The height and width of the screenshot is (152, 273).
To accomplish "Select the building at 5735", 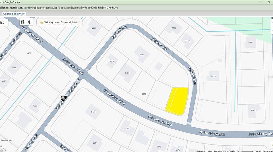I will (x=127, y=73).
